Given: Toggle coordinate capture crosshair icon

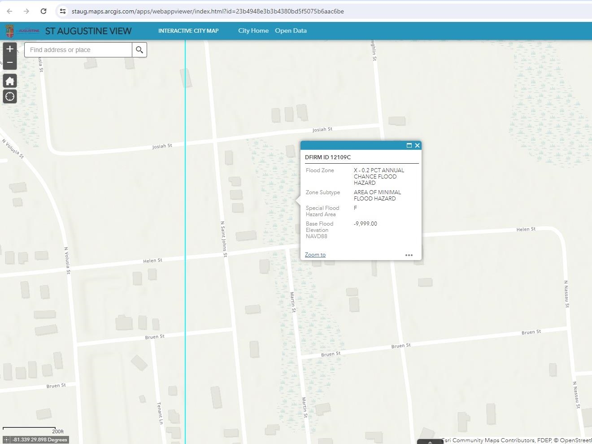Looking at the screenshot, I should coord(6,440).
